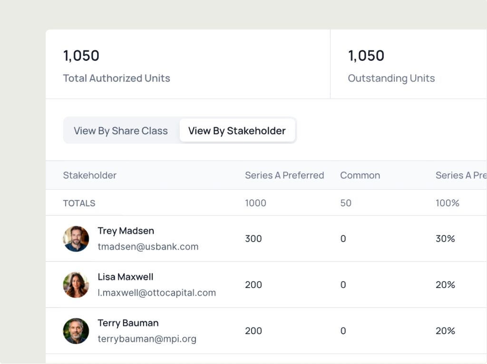The image size is (487, 364).
Task: Click the Total Authorized Units card
Action: pos(188,65)
